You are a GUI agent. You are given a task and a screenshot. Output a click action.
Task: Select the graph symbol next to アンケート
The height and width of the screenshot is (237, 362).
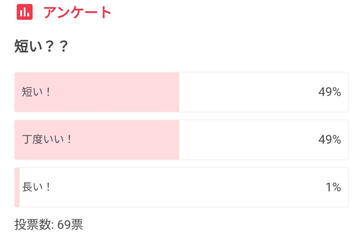[25, 11]
